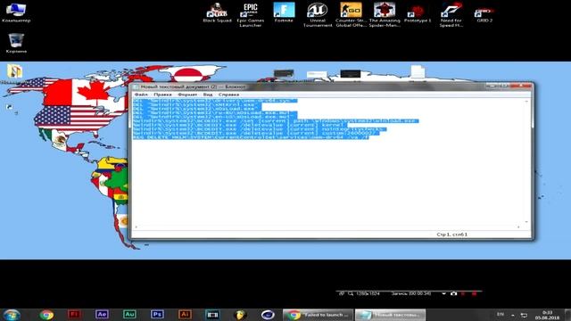Switch to the Notepad taskbar window button
This screenshot has height=321, width=571.
pyautogui.click(x=390, y=315)
